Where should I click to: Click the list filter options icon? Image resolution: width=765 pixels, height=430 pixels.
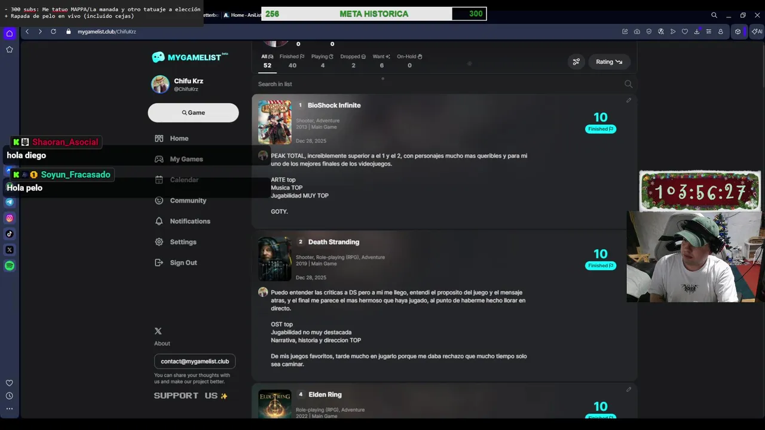(x=576, y=62)
